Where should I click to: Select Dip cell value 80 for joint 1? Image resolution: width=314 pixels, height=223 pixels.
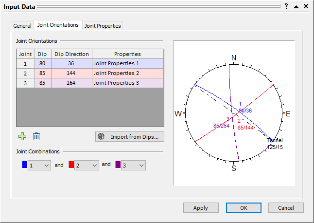[x=43, y=64]
